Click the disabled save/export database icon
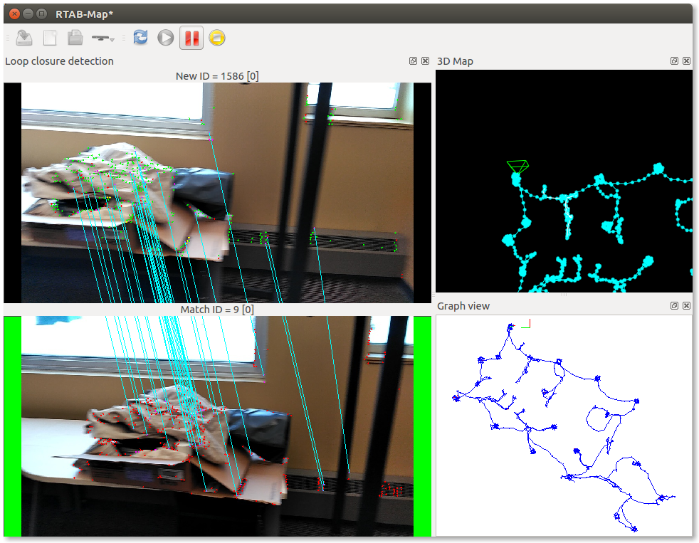This screenshot has height=543, width=699. tap(23, 38)
